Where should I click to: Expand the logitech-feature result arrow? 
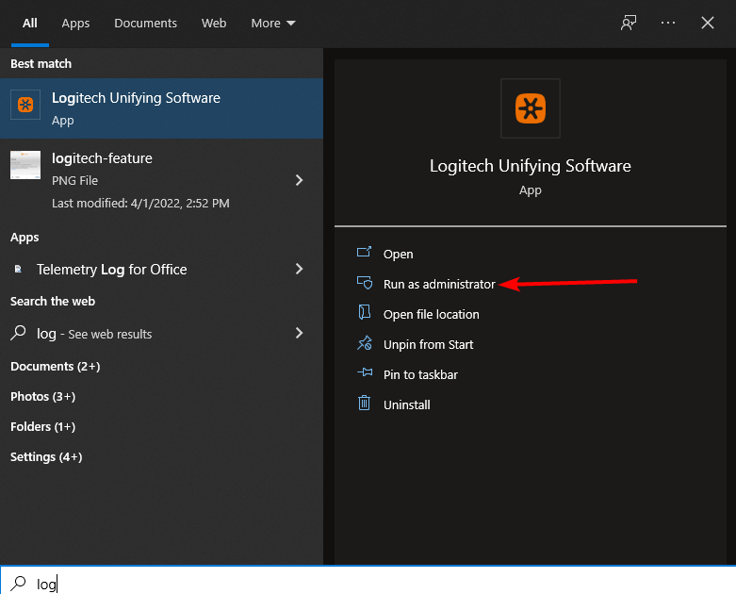tap(300, 180)
